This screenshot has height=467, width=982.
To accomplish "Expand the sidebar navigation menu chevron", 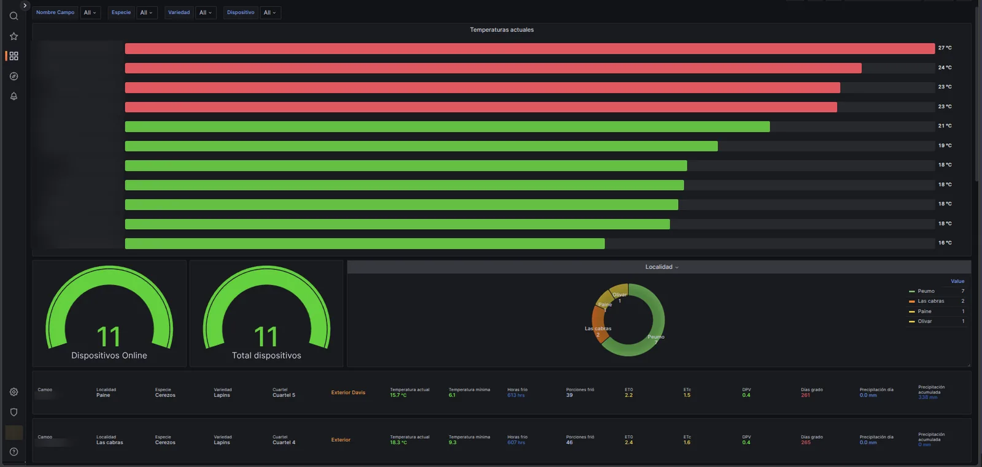I will (x=25, y=6).
